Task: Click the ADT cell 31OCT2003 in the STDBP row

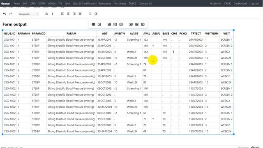Action: 105,125
